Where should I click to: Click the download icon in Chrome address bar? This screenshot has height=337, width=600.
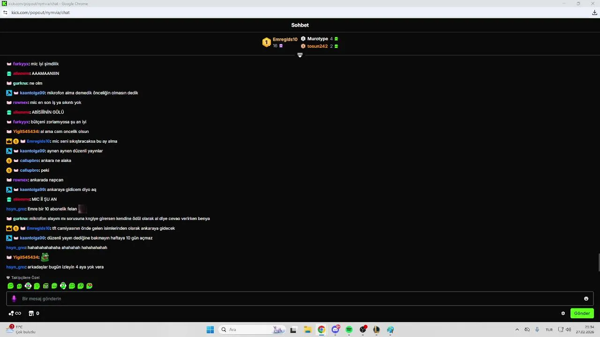[594, 13]
